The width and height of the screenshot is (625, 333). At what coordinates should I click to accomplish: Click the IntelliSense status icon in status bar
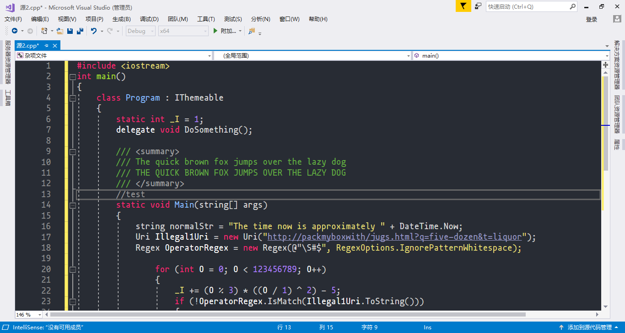pos(6,328)
